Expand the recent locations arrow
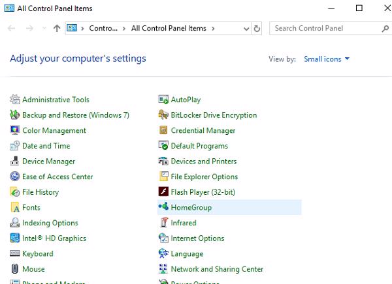This screenshot has height=284, width=392. click(44, 29)
